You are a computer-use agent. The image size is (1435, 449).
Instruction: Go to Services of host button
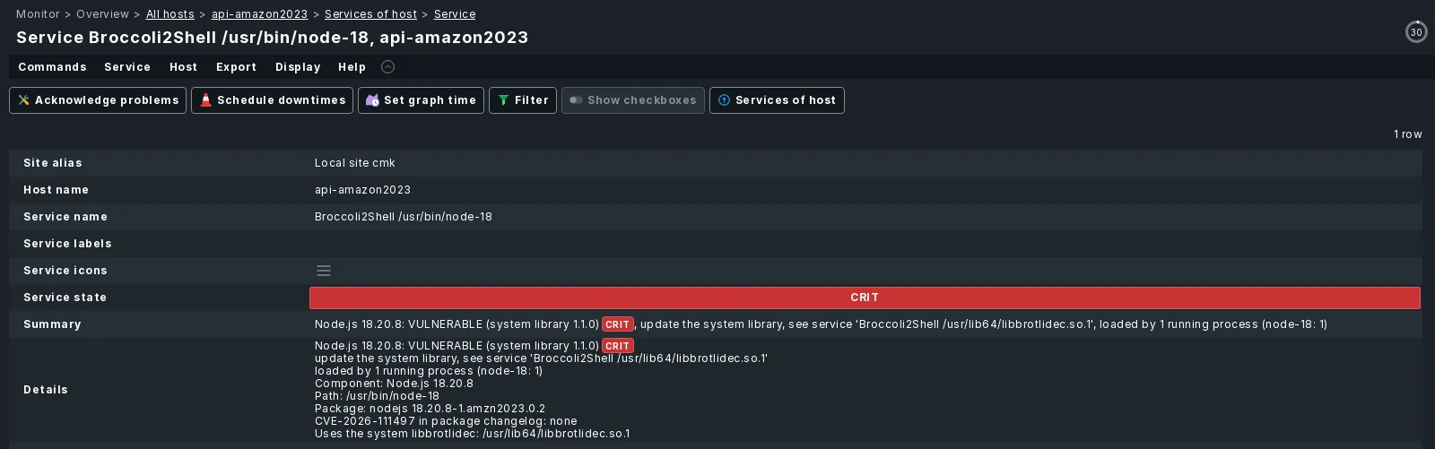pyautogui.click(x=777, y=100)
